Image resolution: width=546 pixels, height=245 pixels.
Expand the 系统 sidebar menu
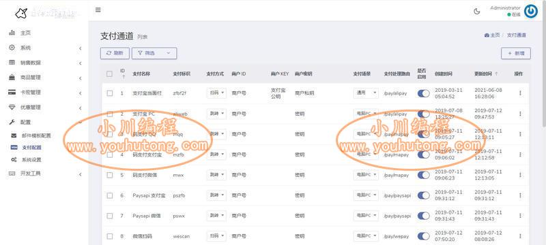coord(80,48)
